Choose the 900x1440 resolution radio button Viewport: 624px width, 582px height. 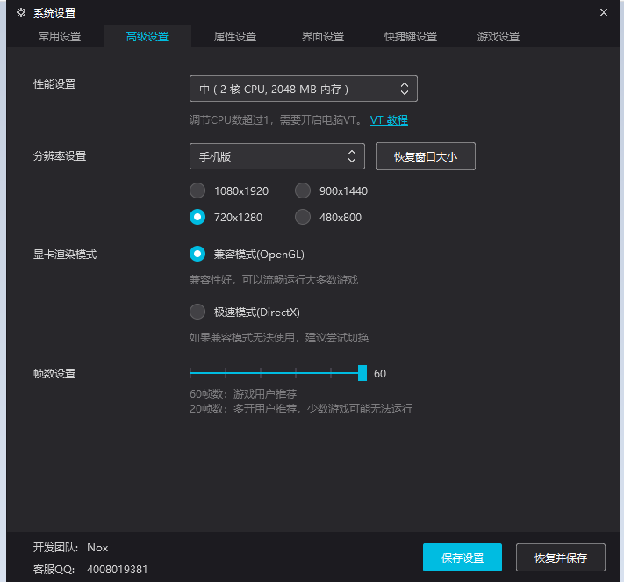pos(303,190)
